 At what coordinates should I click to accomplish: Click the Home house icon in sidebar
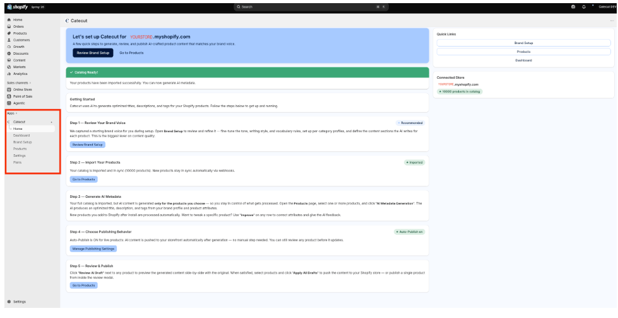pyautogui.click(x=9, y=20)
